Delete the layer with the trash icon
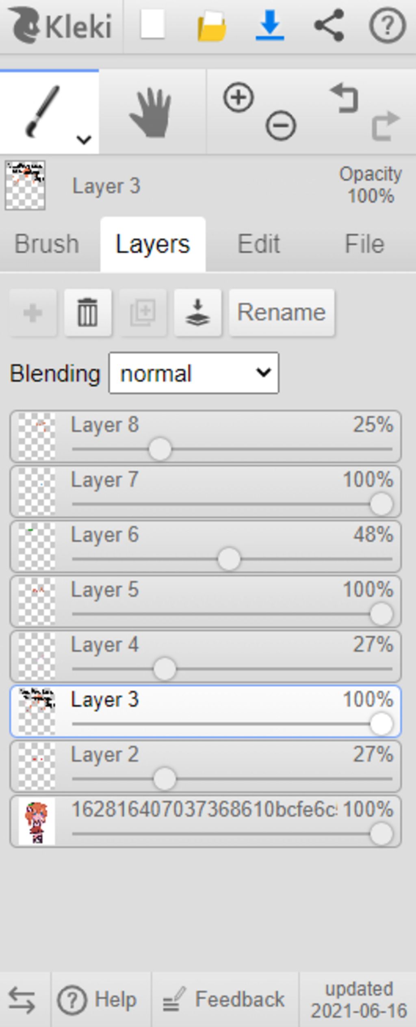This screenshot has height=1027, width=416. click(x=88, y=313)
